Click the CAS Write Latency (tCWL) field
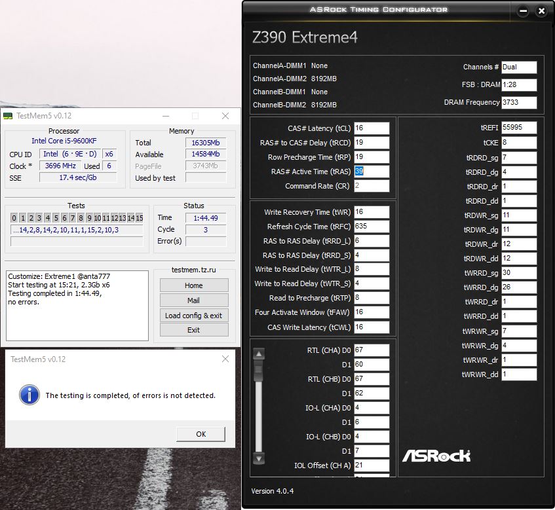The width and height of the screenshot is (555, 510). (372, 327)
